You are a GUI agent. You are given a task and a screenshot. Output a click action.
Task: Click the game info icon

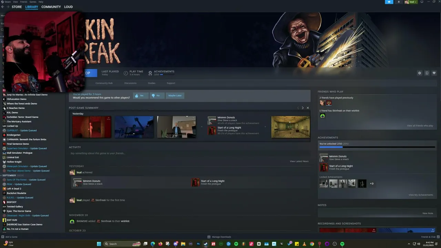click(x=427, y=73)
